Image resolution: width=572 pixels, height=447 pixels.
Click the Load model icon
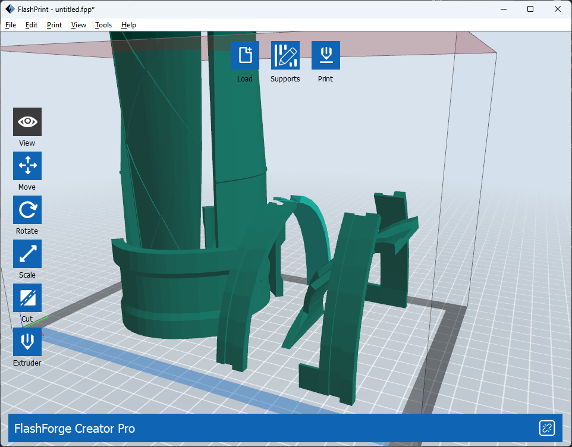(245, 55)
